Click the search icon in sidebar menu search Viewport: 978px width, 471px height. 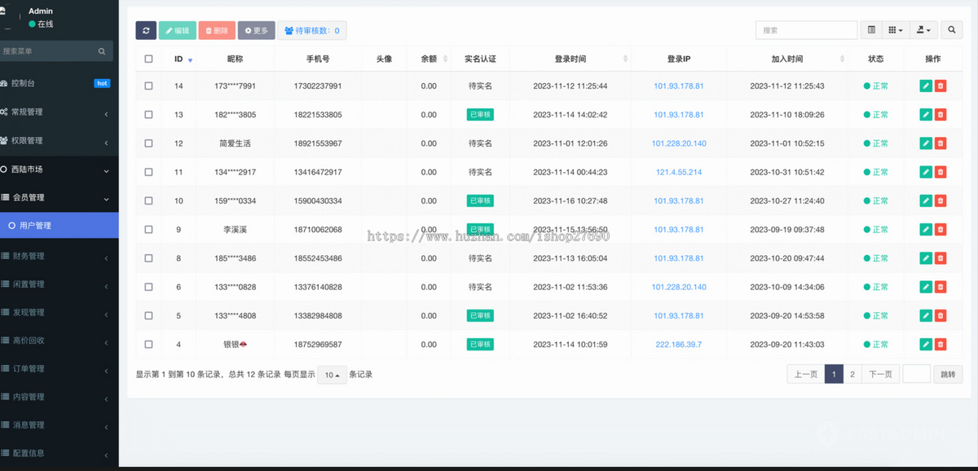[x=102, y=51]
